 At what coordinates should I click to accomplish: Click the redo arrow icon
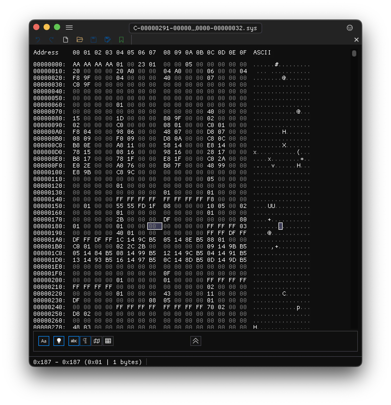[52, 40]
